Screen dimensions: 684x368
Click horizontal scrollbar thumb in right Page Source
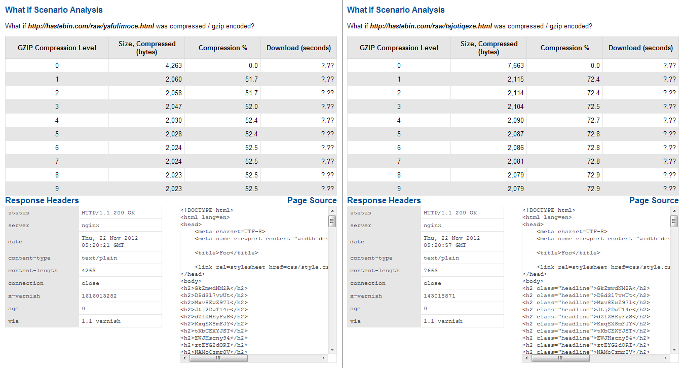pyautogui.click(x=560, y=358)
